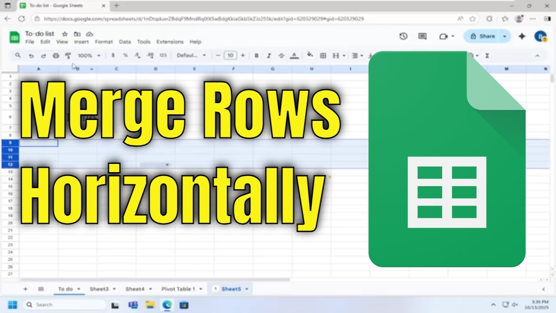Screen dimensions: 556x313
Task: Open the Format menu
Action: coord(104,42)
